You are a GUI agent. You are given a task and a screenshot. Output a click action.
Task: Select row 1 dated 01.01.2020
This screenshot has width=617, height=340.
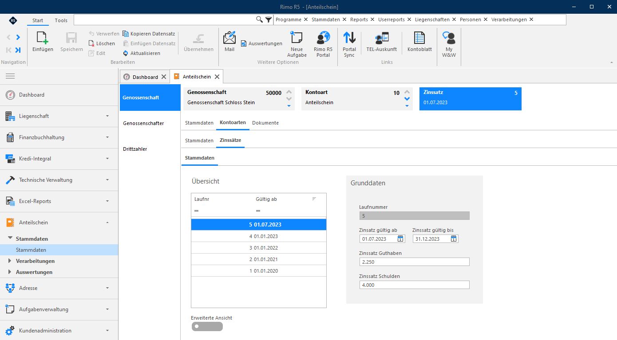pos(259,271)
